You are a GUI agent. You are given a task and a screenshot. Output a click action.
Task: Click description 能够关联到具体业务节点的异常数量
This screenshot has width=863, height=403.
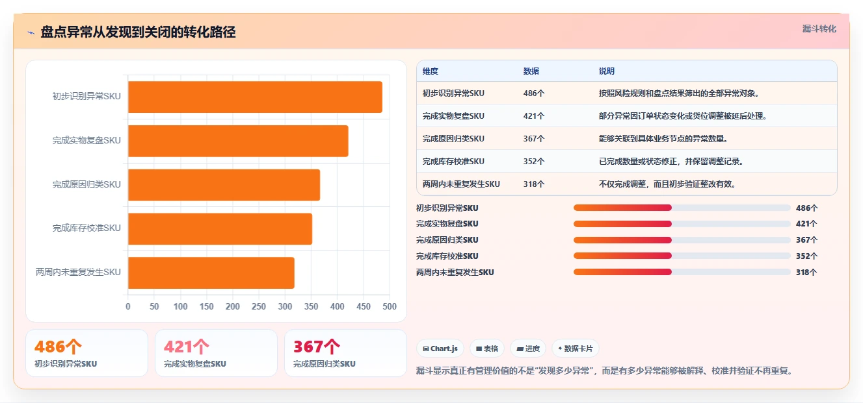(663, 139)
